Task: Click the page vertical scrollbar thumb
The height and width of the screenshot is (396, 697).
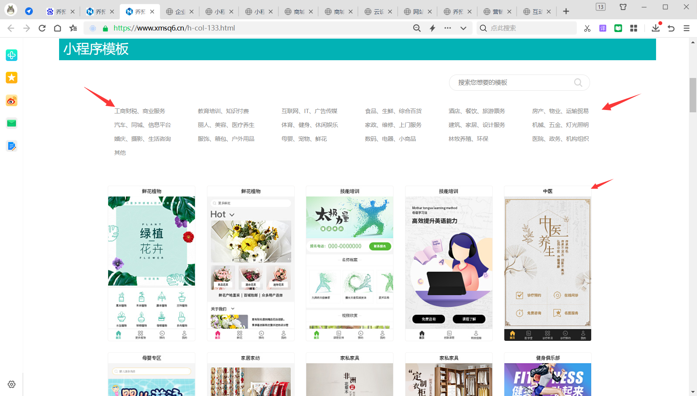Action: tap(693, 95)
